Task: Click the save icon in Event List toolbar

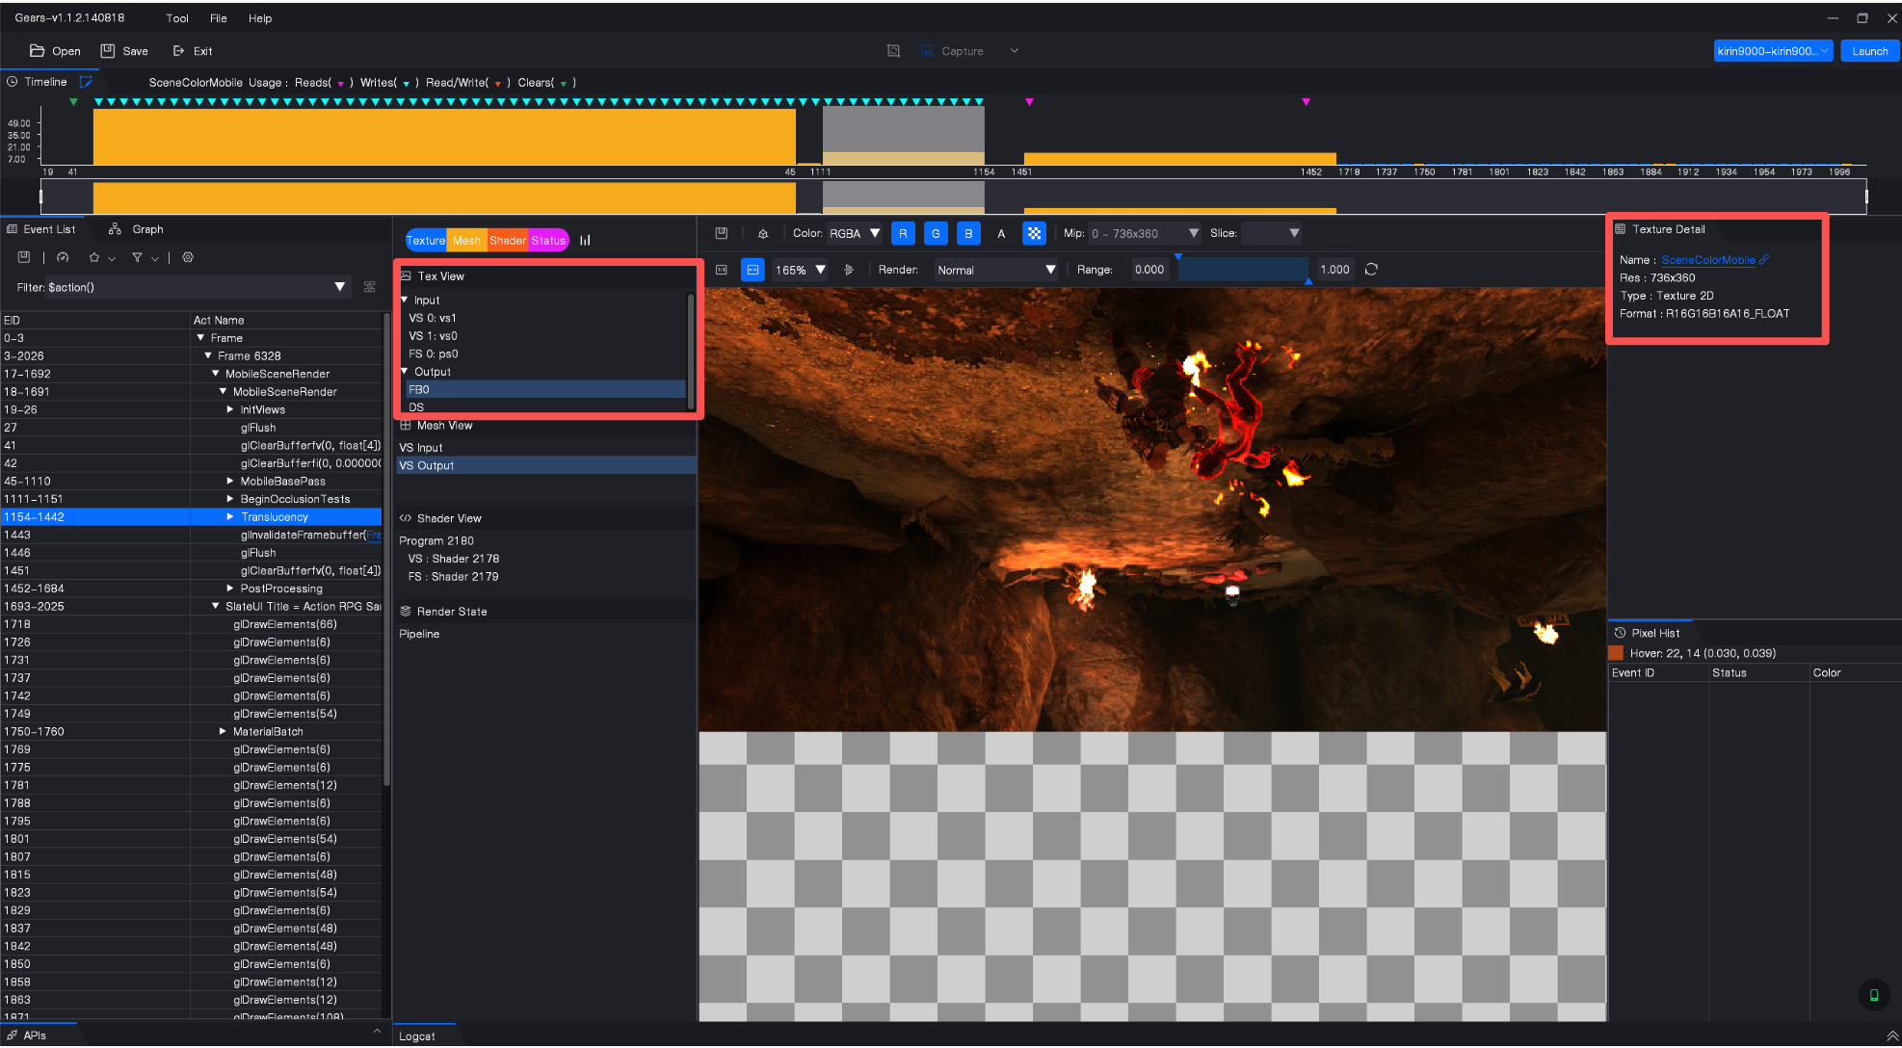Action: pos(24,257)
